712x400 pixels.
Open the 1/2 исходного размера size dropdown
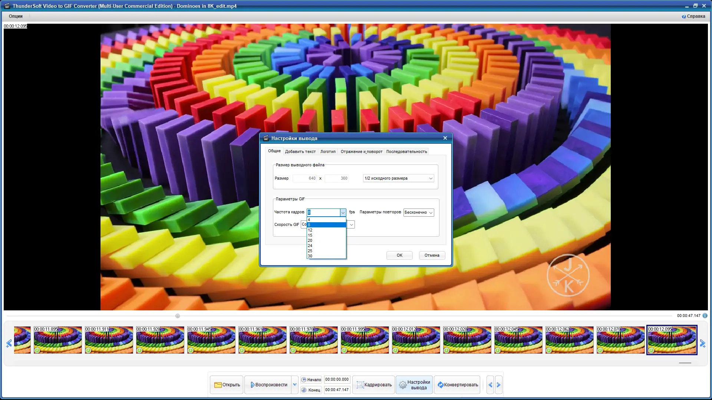pyautogui.click(x=398, y=178)
